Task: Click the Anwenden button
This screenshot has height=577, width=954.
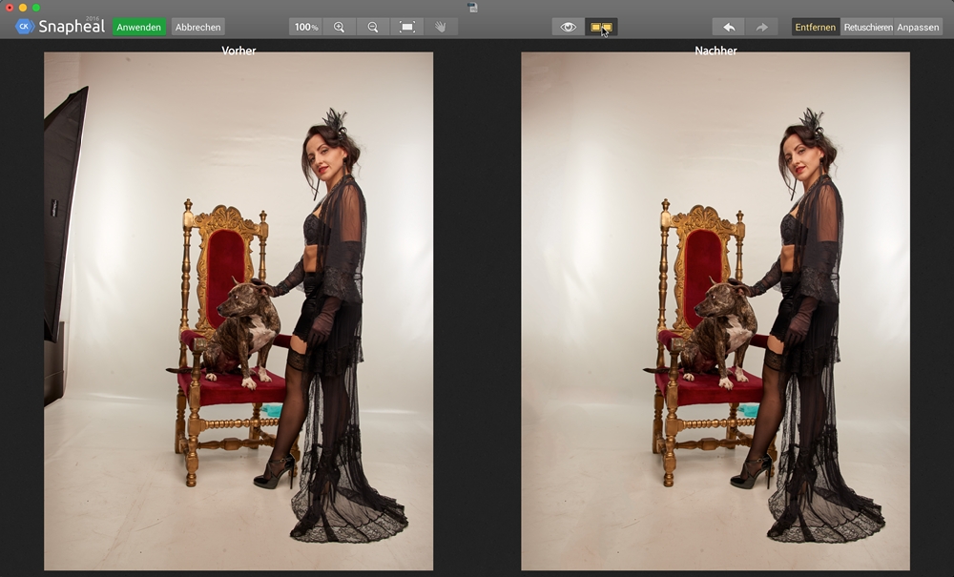Action: click(139, 27)
